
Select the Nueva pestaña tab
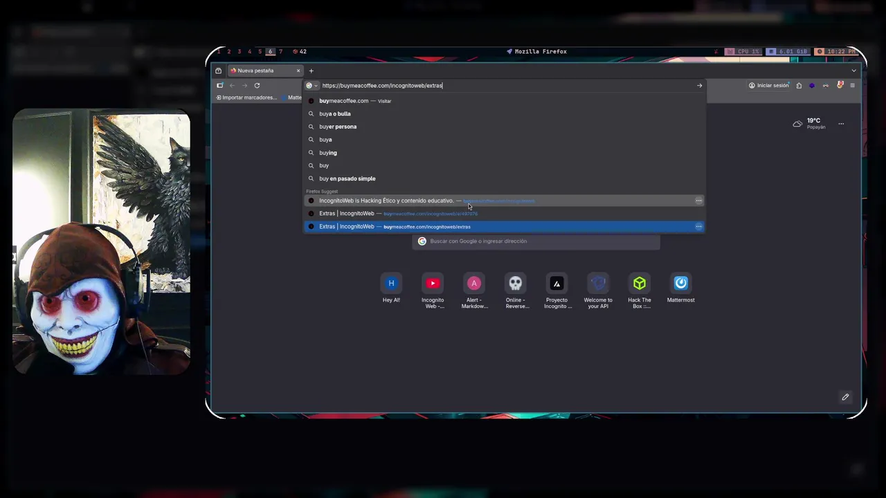click(266, 71)
